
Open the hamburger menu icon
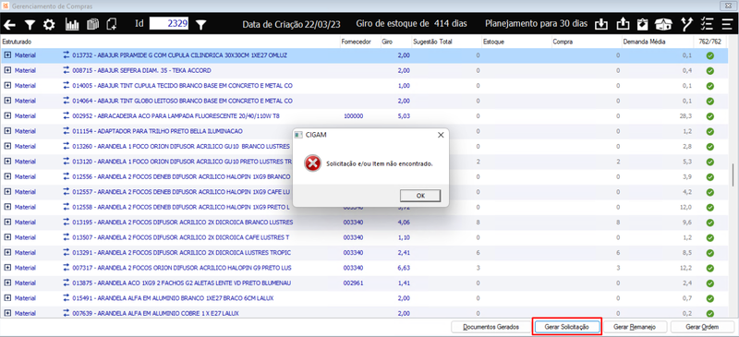pyautogui.click(x=727, y=25)
